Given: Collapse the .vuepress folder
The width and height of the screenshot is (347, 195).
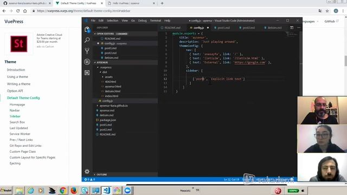Looking at the screenshot, I should [x=105, y=67].
